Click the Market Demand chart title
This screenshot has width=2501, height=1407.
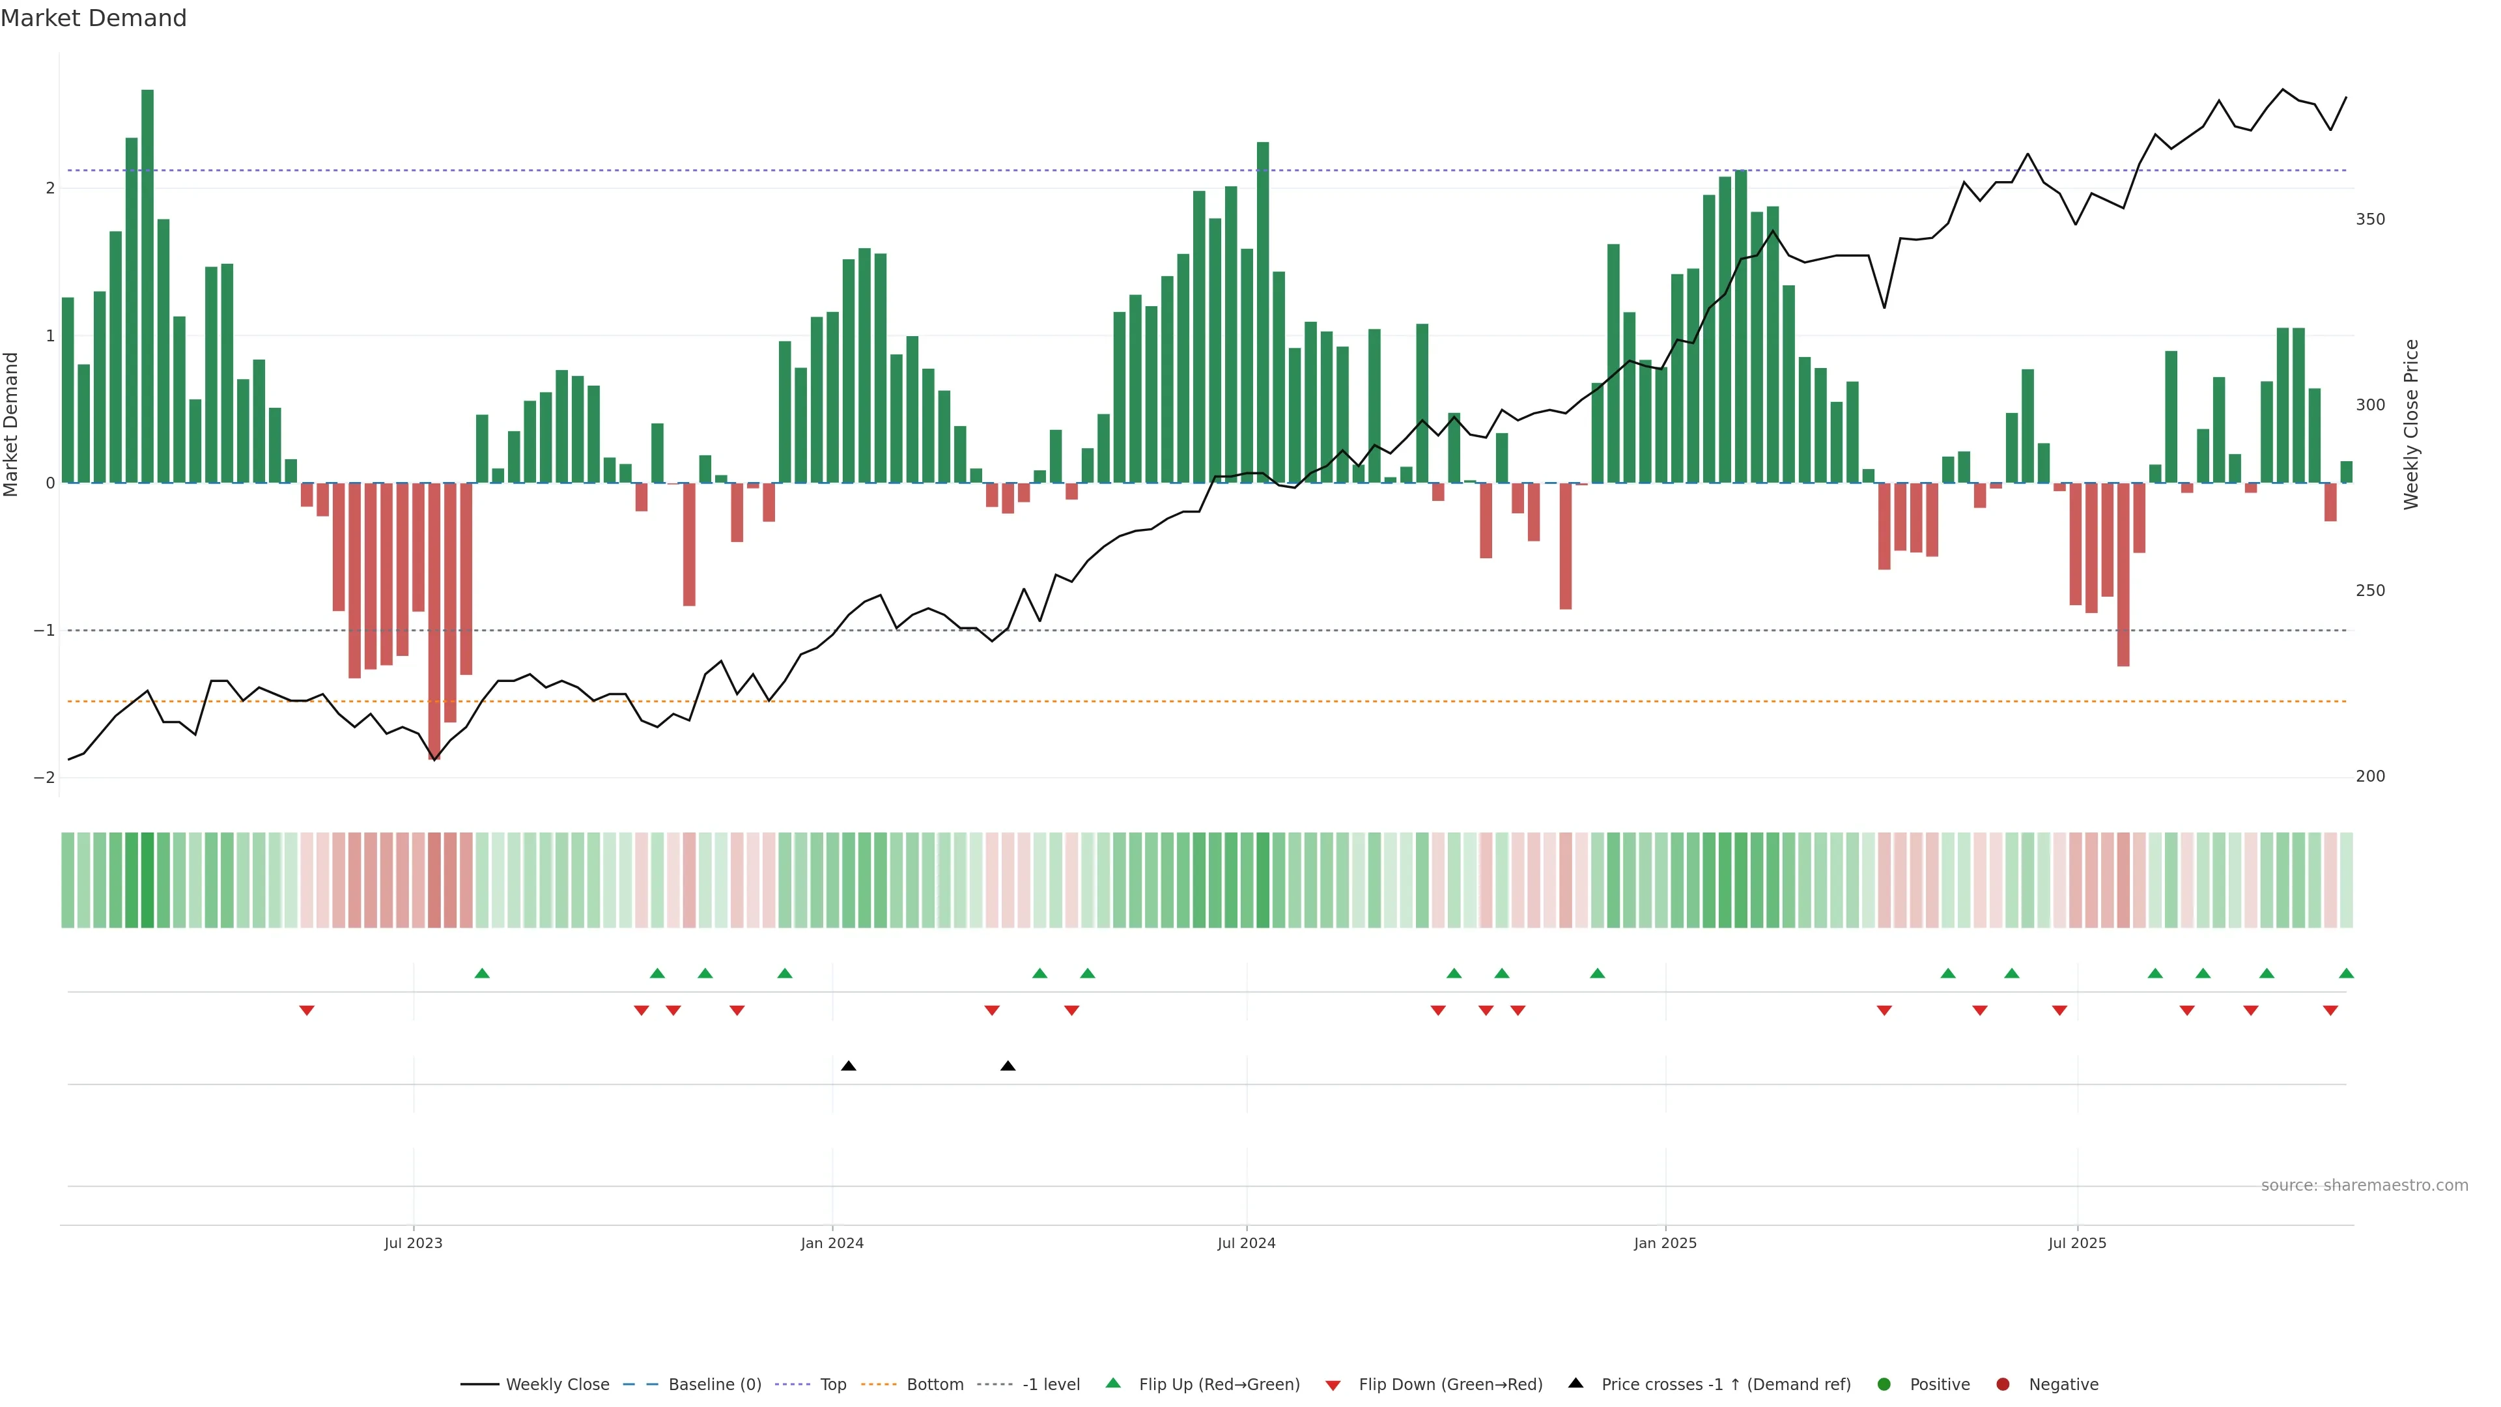tap(93, 18)
